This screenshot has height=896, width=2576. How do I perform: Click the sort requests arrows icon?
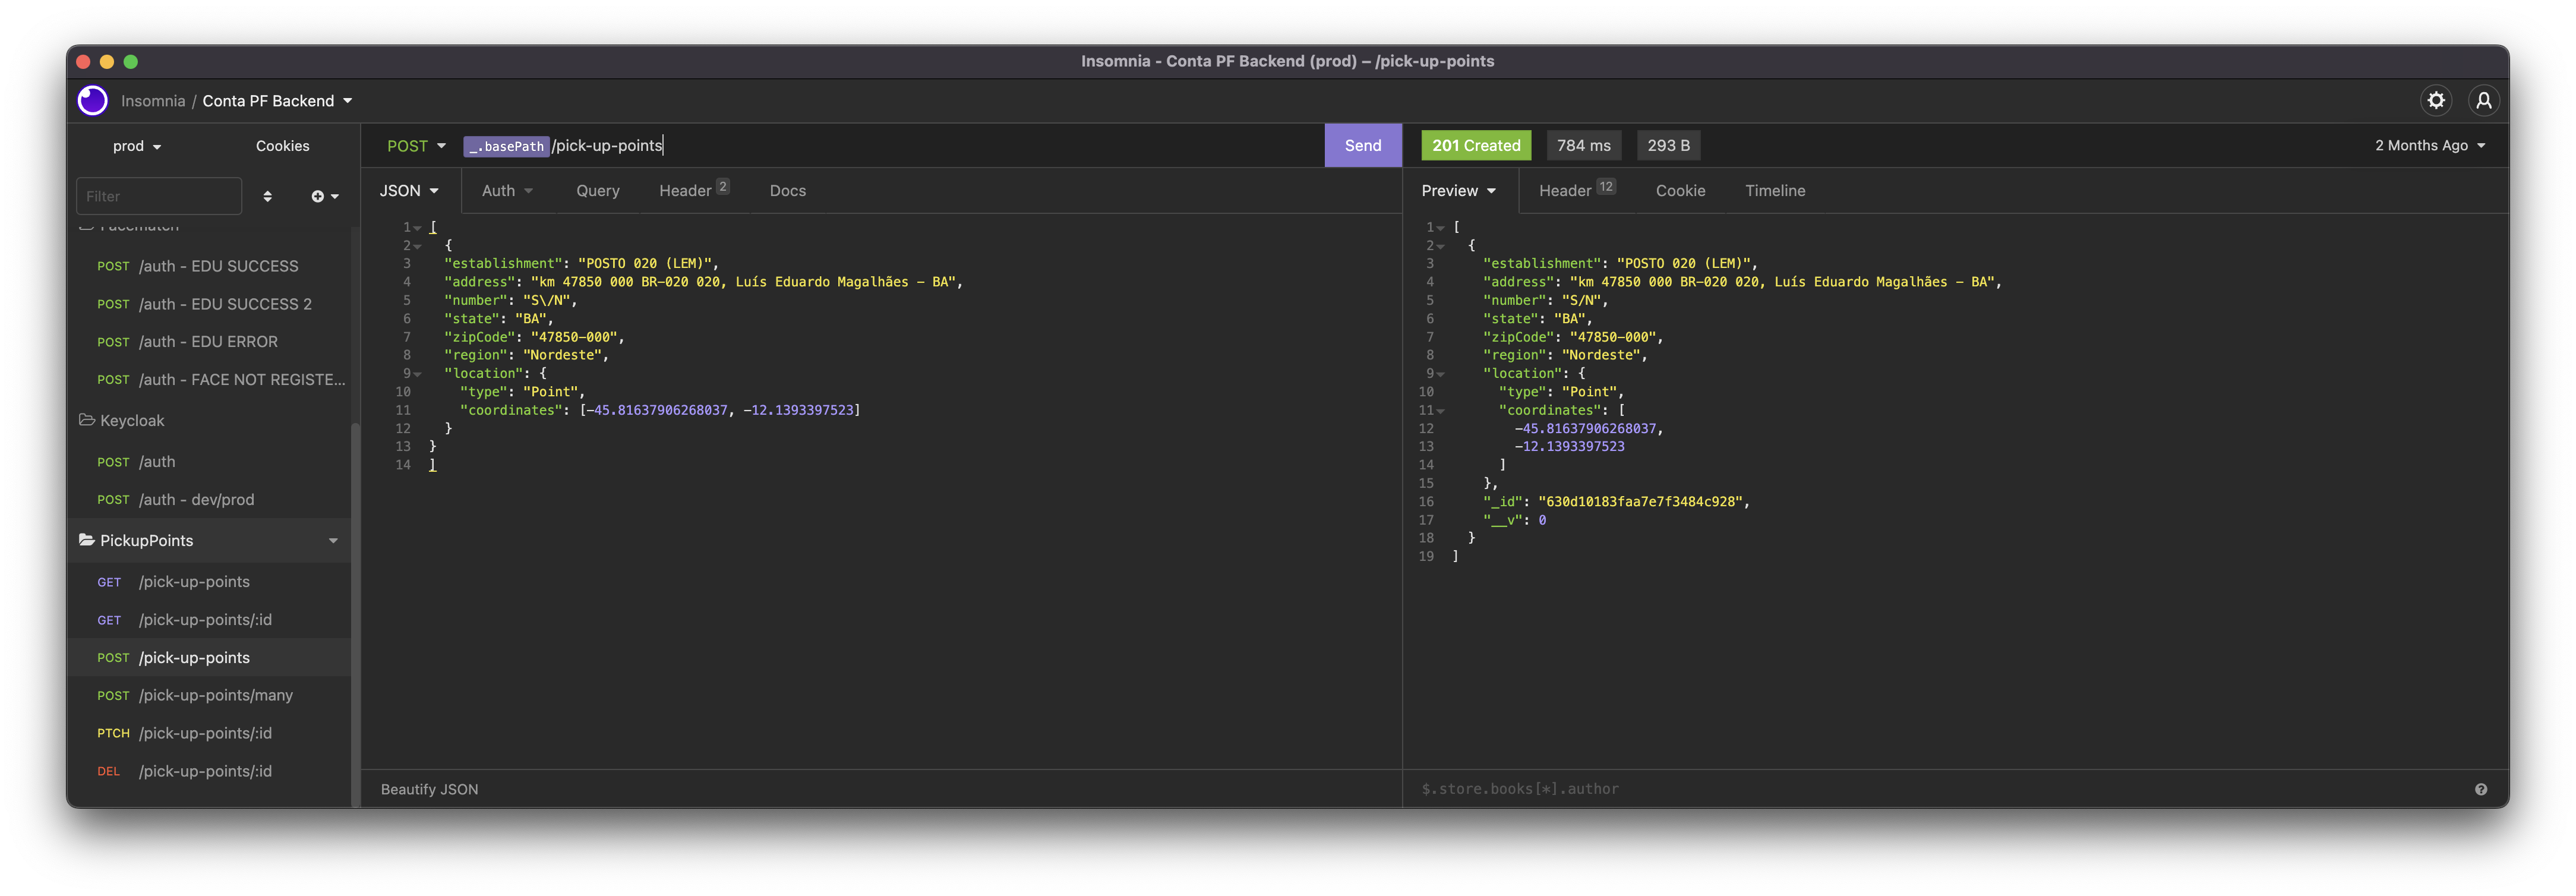click(267, 196)
